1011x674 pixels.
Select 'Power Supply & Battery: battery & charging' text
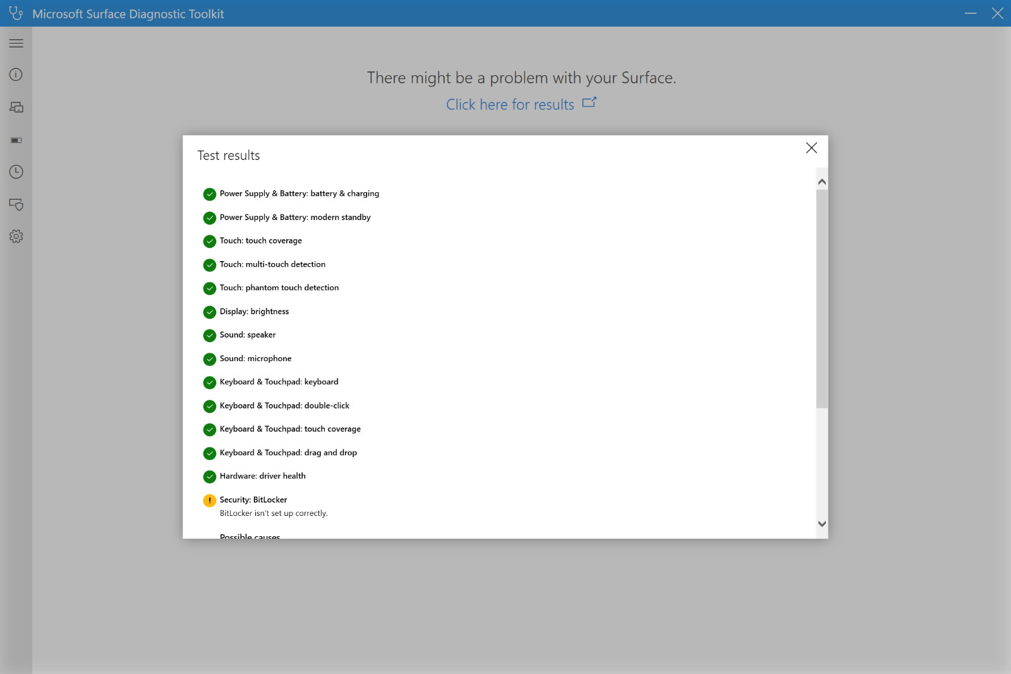tap(300, 193)
